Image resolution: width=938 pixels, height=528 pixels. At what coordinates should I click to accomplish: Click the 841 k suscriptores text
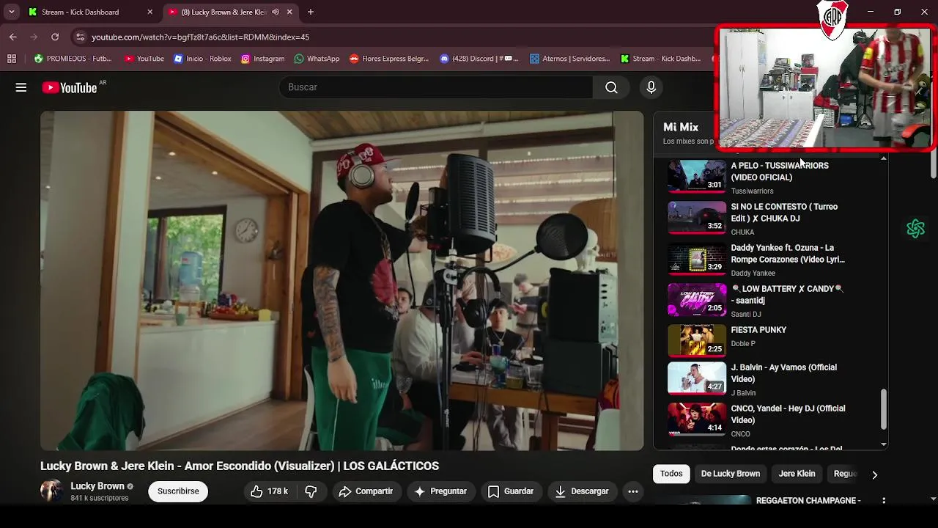pos(100,498)
